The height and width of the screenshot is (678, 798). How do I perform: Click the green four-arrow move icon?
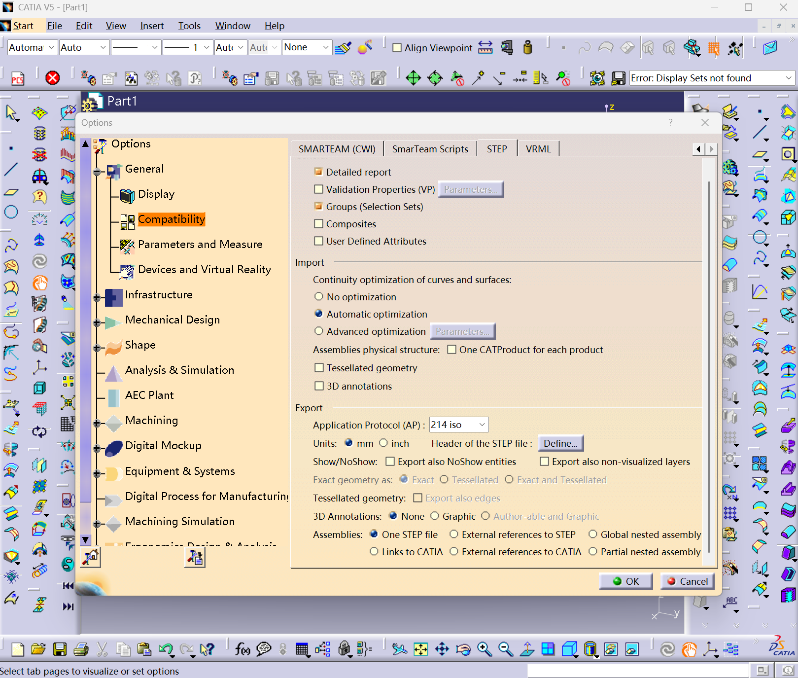click(x=413, y=78)
